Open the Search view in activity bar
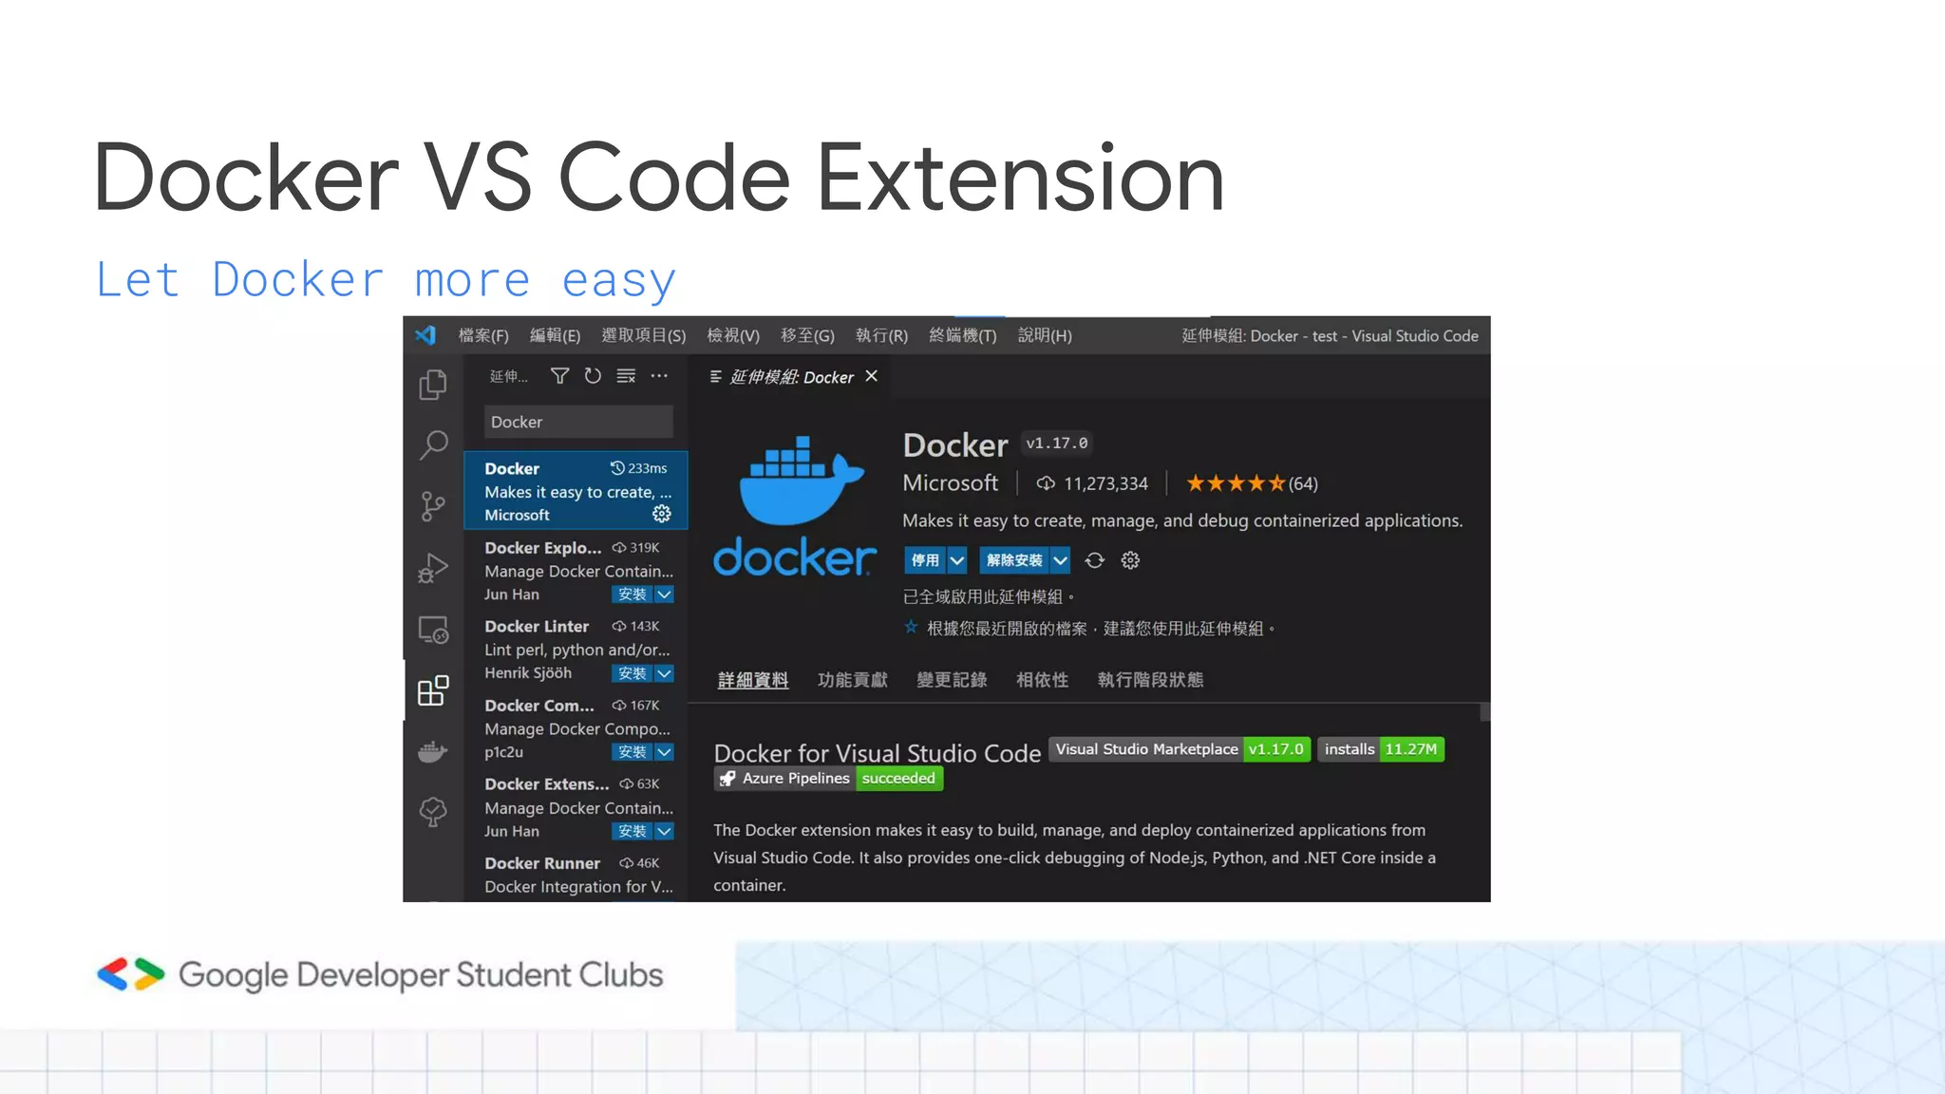Screen dimensions: 1945x1094 433,444
